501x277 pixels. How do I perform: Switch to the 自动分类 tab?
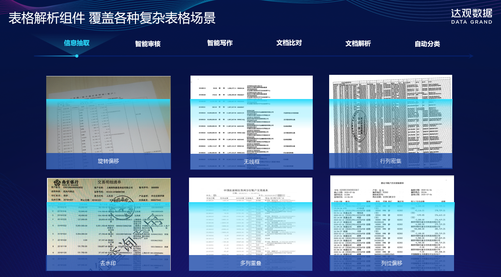pyautogui.click(x=427, y=44)
